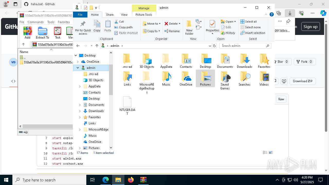Click the Download ZIP button on GitHub
The image size is (329, 185).
(303, 81)
